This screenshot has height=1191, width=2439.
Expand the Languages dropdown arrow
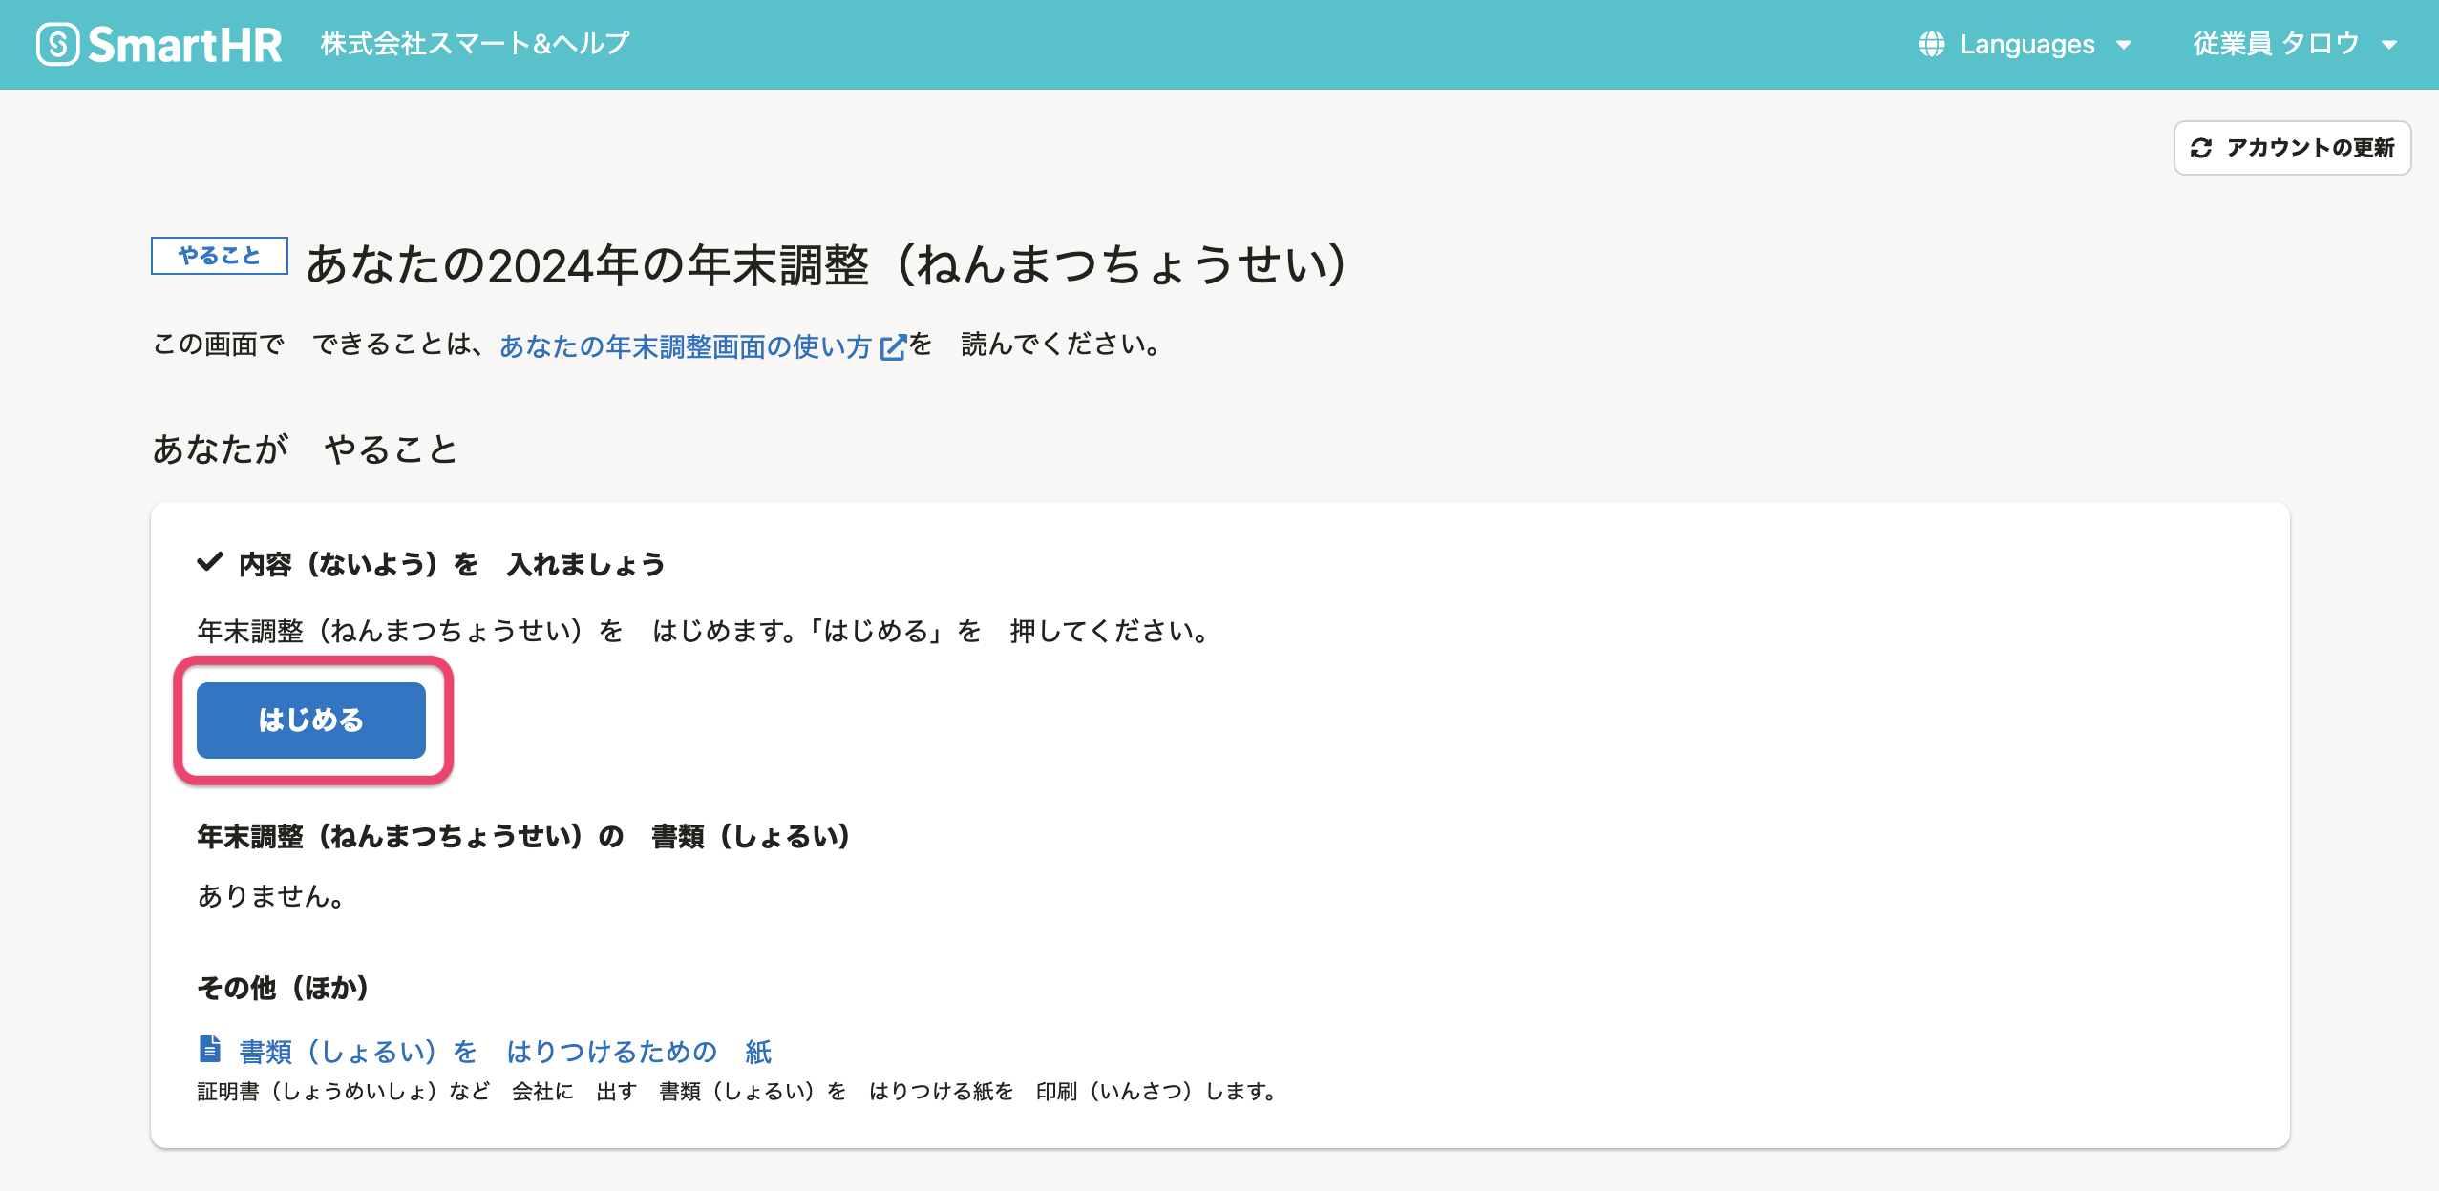click(2124, 45)
